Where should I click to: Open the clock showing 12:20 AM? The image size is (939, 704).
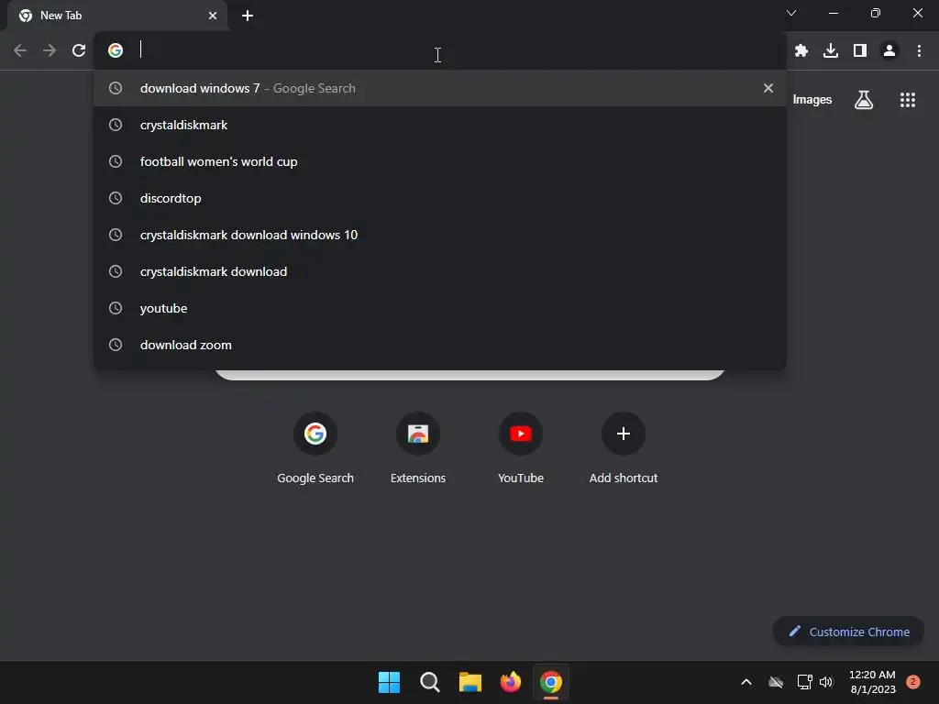872,682
